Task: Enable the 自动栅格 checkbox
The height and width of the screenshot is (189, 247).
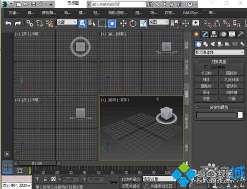Action: 206,67
